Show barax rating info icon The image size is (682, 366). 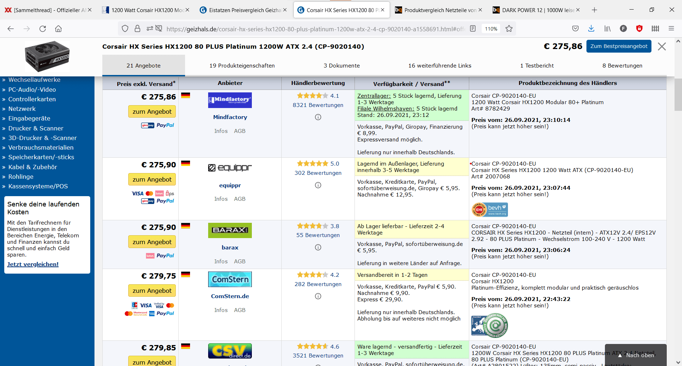[318, 247]
